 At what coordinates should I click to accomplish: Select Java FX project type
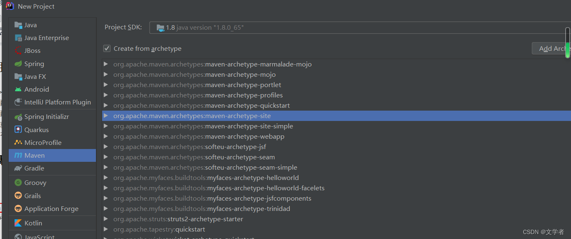pyautogui.click(x=53, y=76)
